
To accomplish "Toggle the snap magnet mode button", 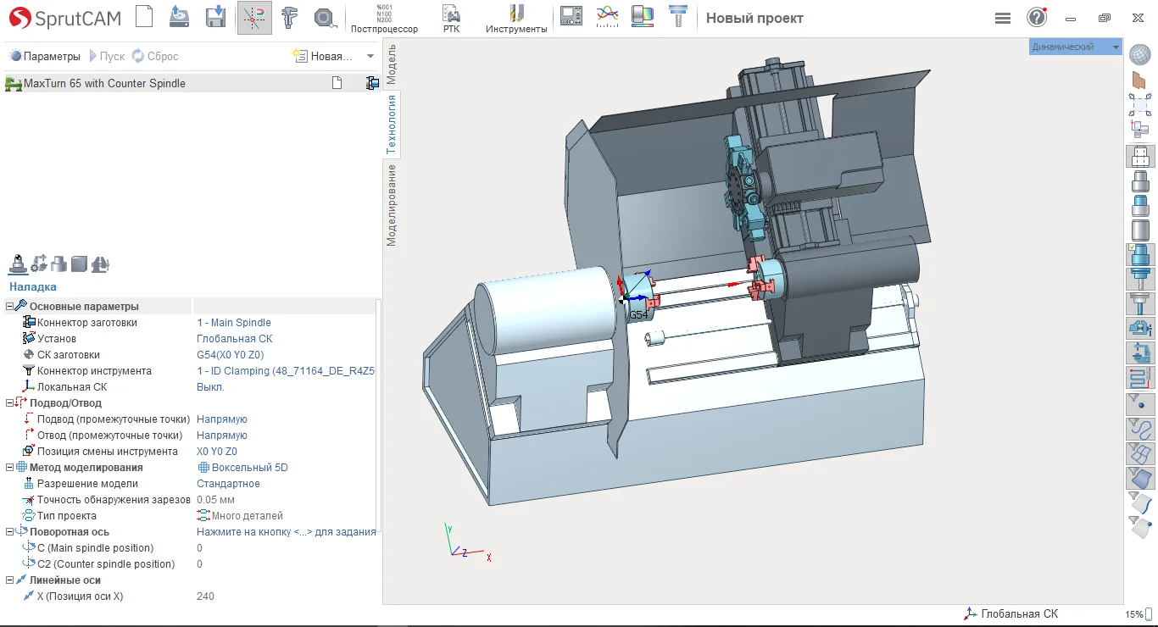I will point(254,17).
